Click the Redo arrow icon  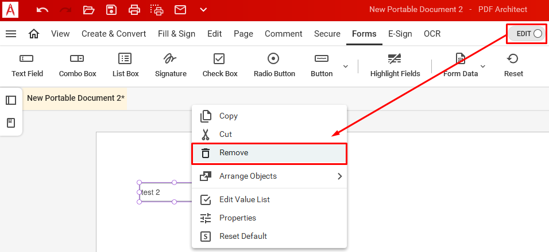tap(65, 10)
